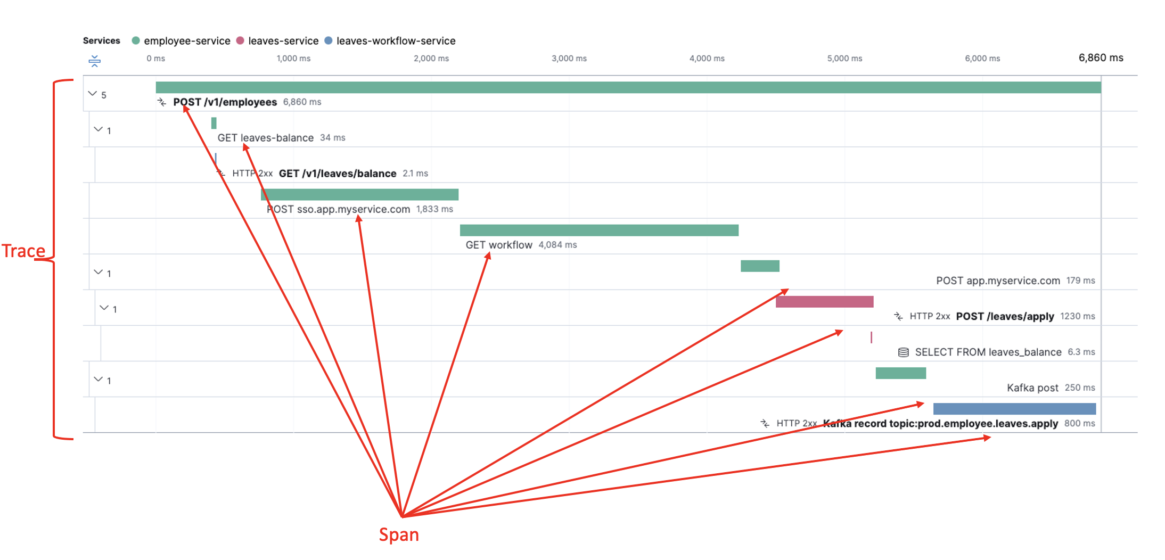Select the pink POST /leaves/apply span bar
Viewport: 1165px width, 560px height.
click(x=825, y=302)
